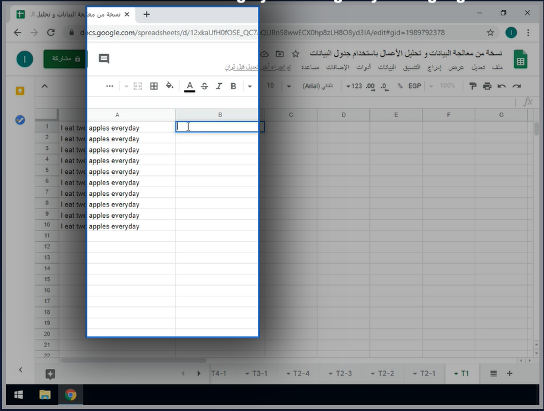
Task: Open the 123 number format dropdown
Action: pyautogui.click(x=354, y=86)
